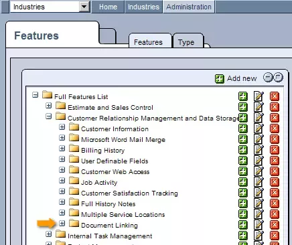Expand the Document Linking node
This screenshot has height=245, width=292.
62,224
